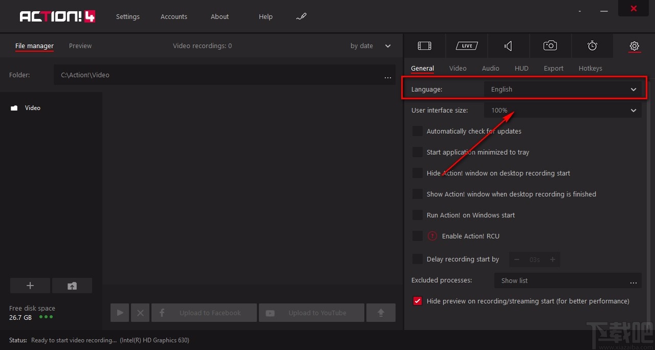
Task: Uncheck Hide preview on recording/streaming start
Action: coord(418,301)
